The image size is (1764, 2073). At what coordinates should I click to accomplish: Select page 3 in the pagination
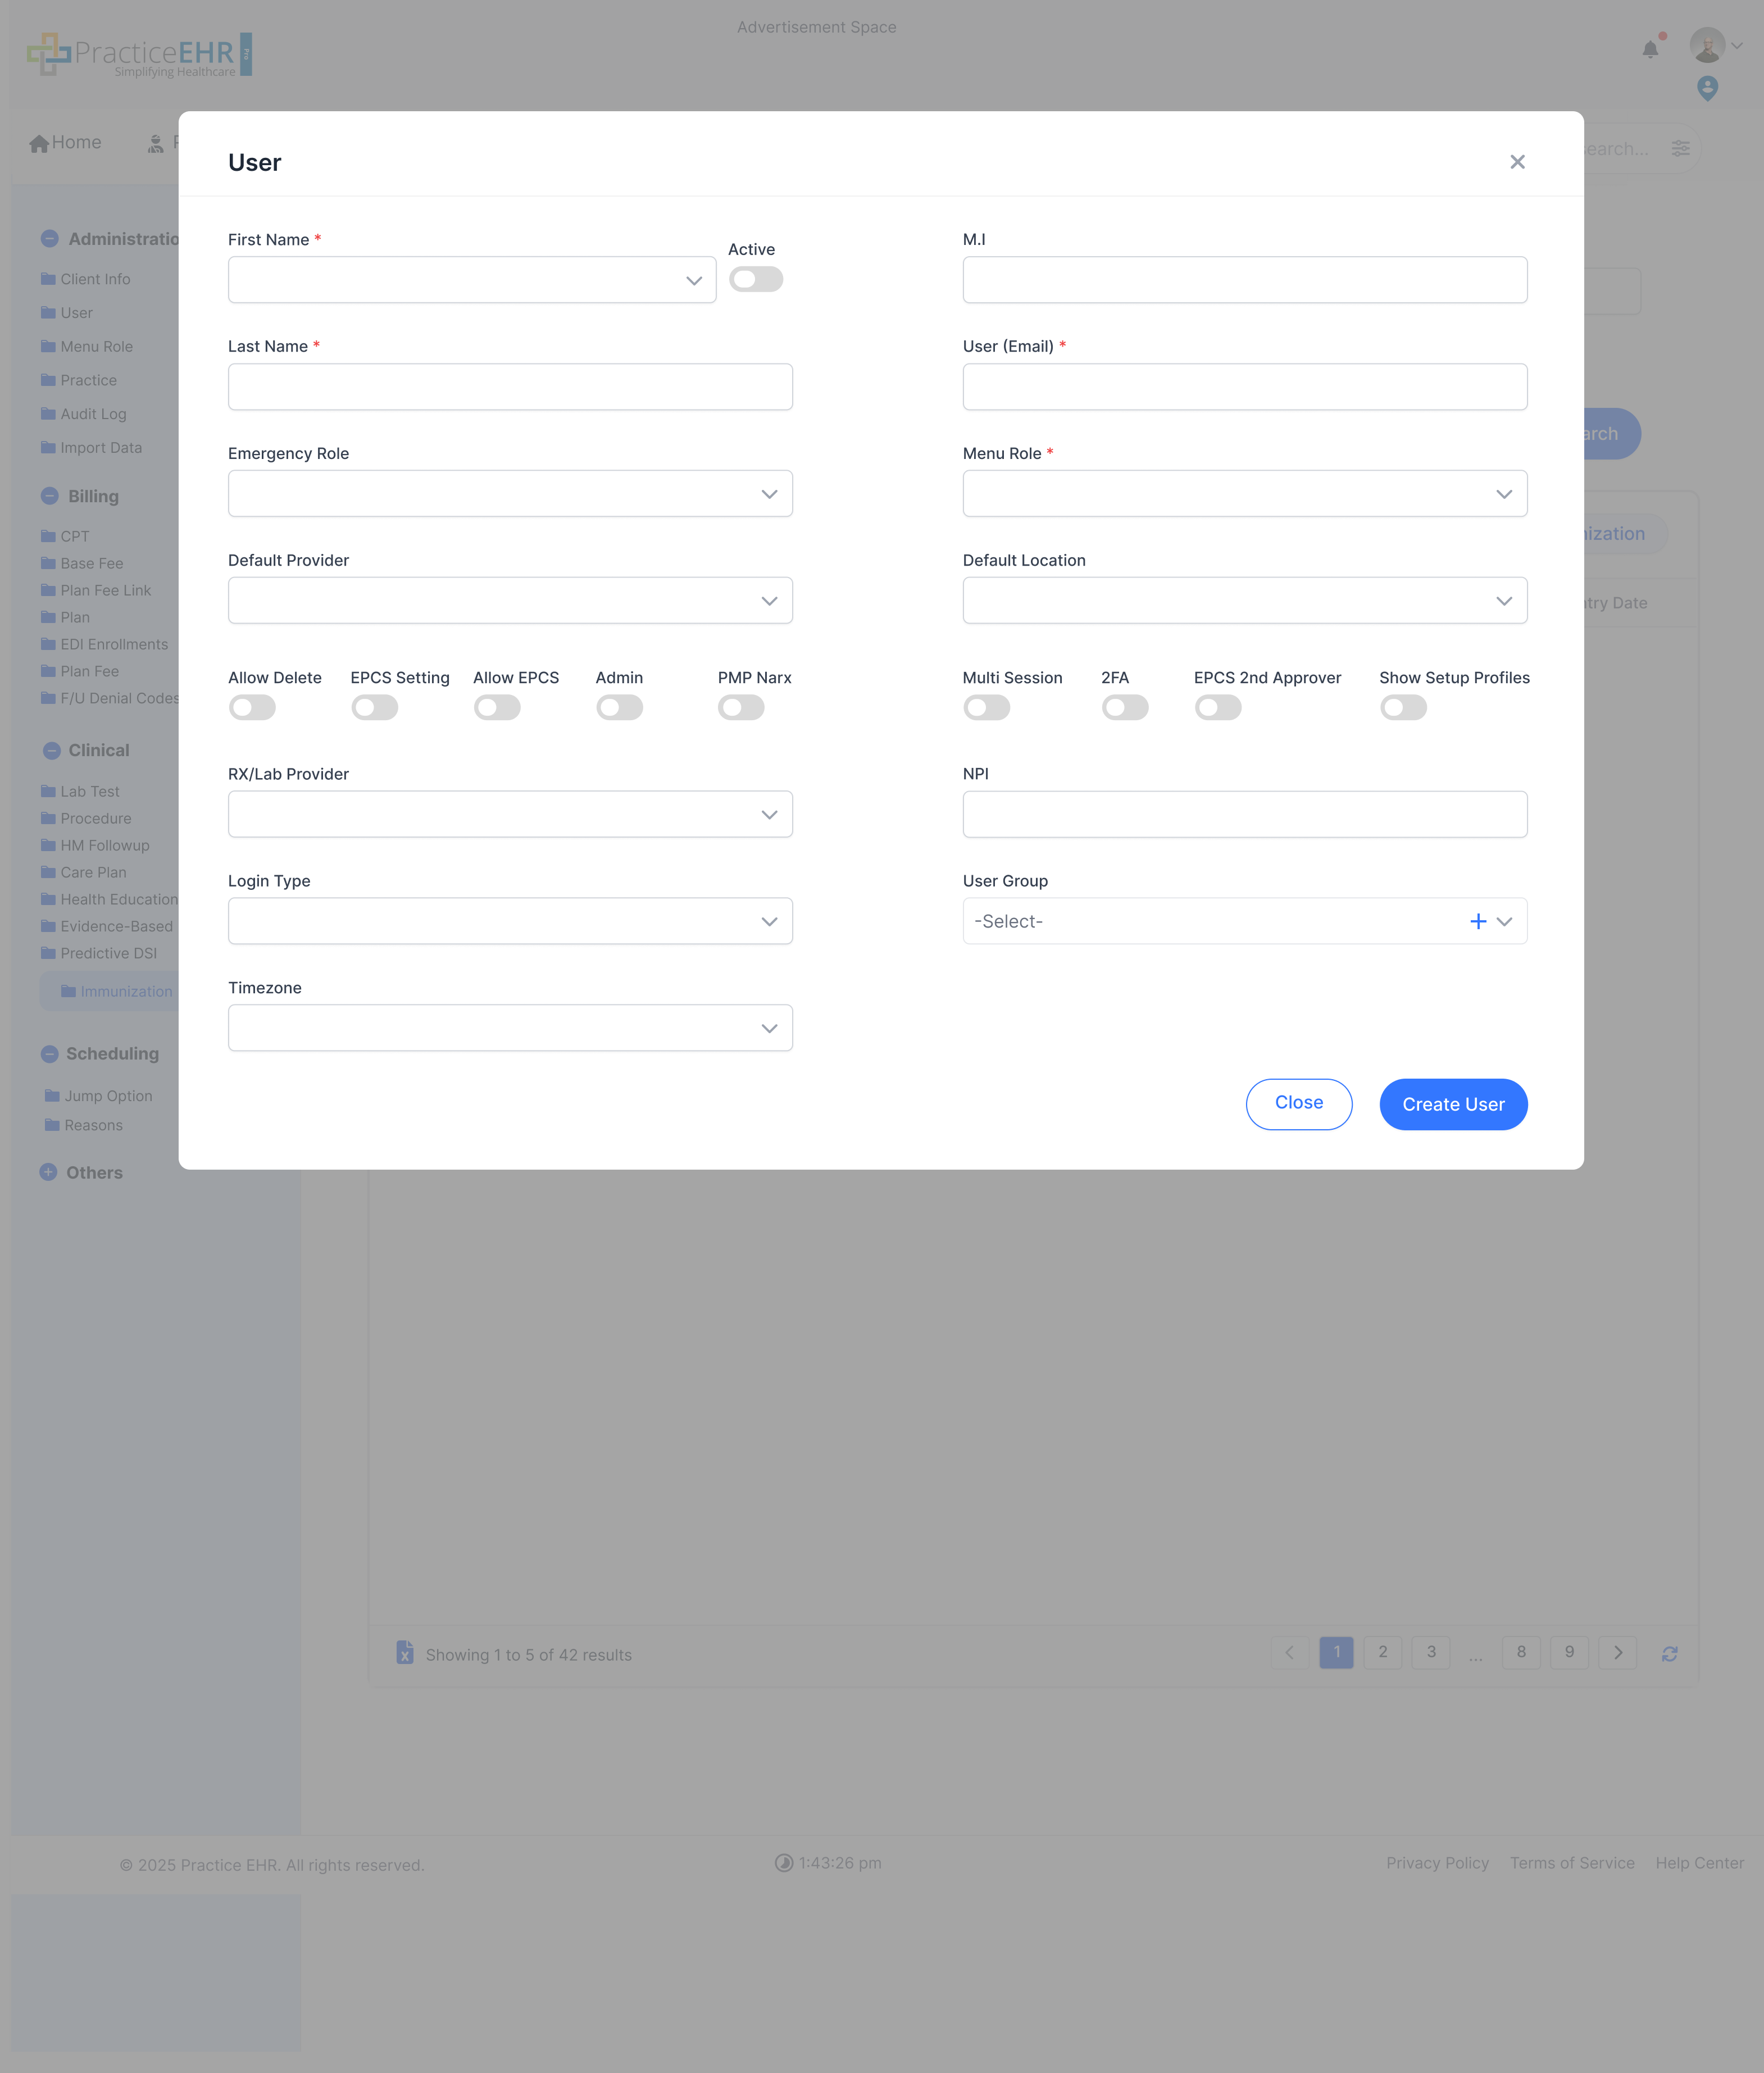tap(1430, 1653)
